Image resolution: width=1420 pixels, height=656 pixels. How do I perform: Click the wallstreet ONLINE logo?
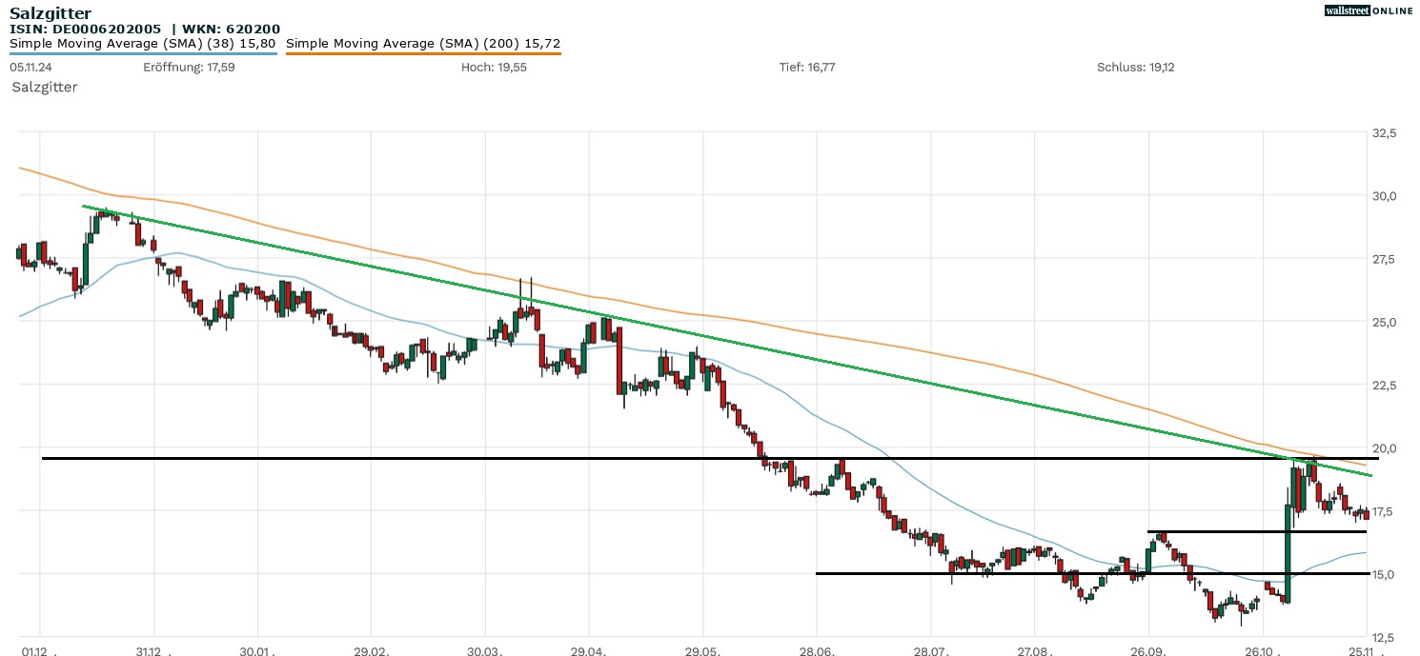pos(1369,10)
